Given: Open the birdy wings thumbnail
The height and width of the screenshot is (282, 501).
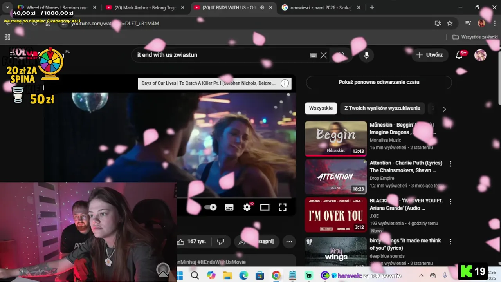Looking at the screenshot, I should (x=336, y=252).
